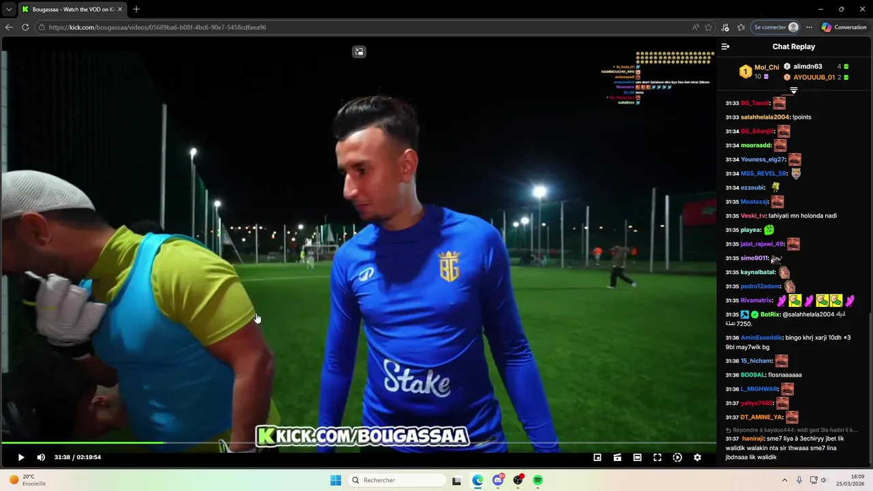Enable picture-in-picture mini player
This screenshot has height=491, width=873.
pyautogui.click(x=597, y=458)
